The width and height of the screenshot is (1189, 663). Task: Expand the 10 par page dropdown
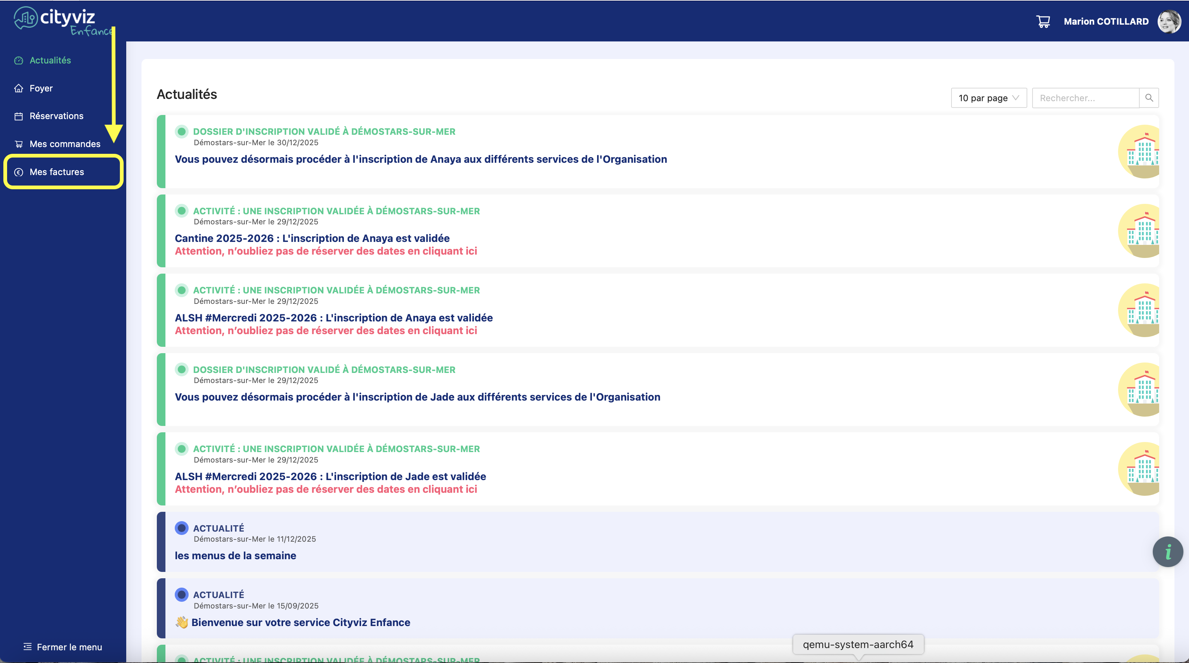click(988, 98)
